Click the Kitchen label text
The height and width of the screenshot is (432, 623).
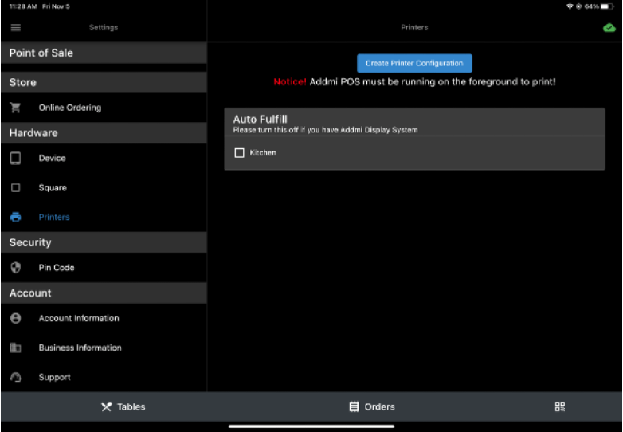coord(263,153)
